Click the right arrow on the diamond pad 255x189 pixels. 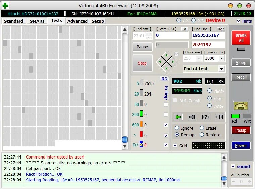173,62
